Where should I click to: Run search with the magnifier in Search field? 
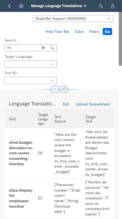(x=52, y=48)
